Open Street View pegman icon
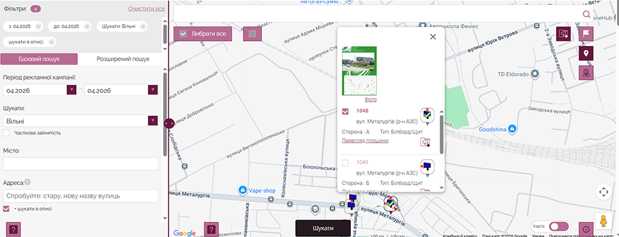This screenshot has width=619, height=237. tap(603, 221)
